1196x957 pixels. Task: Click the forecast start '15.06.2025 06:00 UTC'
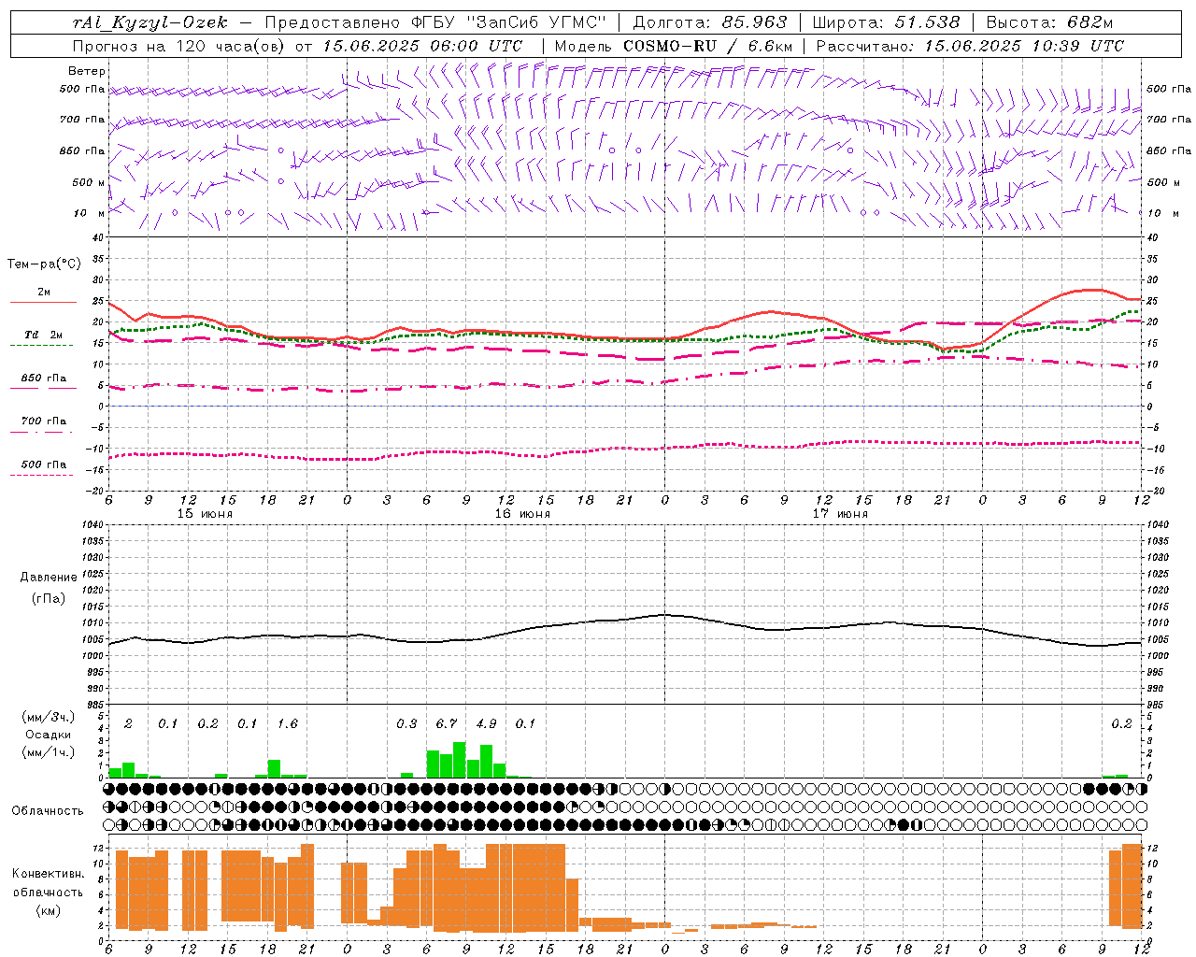pos(422,45)
